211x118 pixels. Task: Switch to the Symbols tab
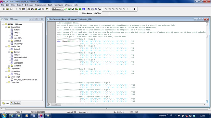[16, 103]
